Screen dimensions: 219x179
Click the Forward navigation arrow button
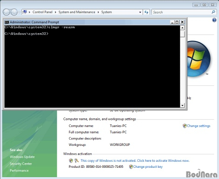[x=14, y=12]
